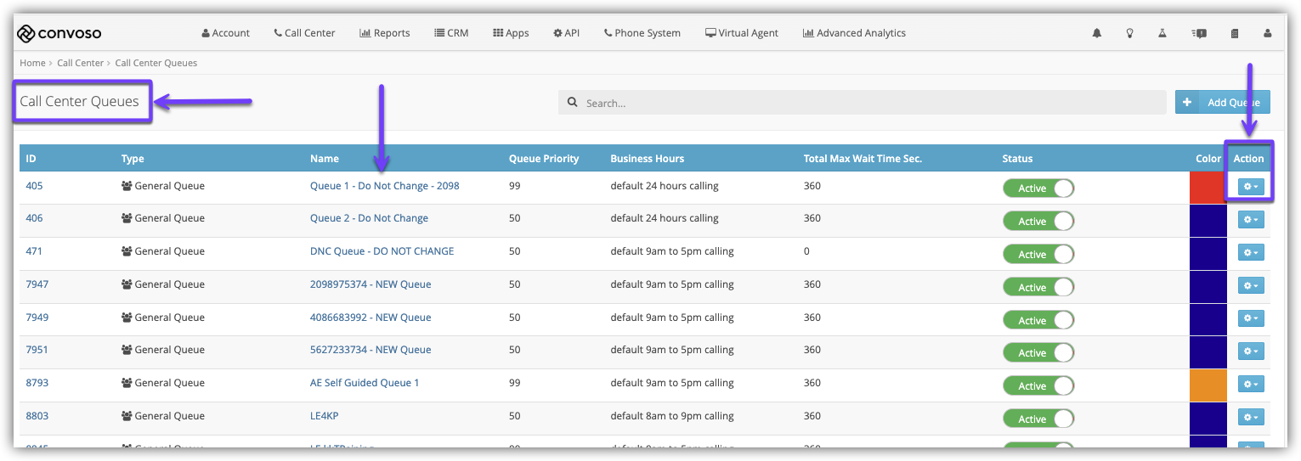Open the Advanced Analytics menu
1301x461 pixels.
coord(854,33)
